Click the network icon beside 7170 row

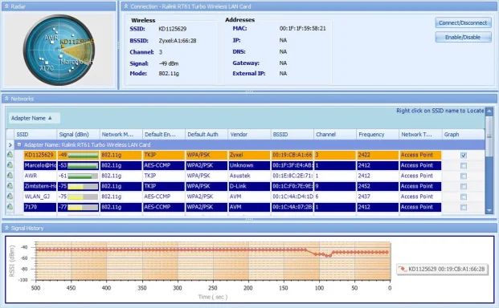(10, 207)
